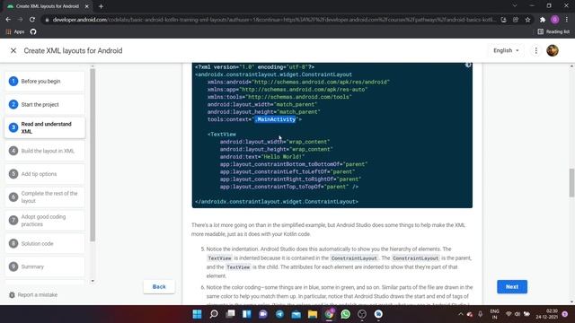Go to step 5 Add tip options
Screen dimensions: 575x323
coord(45,174)
